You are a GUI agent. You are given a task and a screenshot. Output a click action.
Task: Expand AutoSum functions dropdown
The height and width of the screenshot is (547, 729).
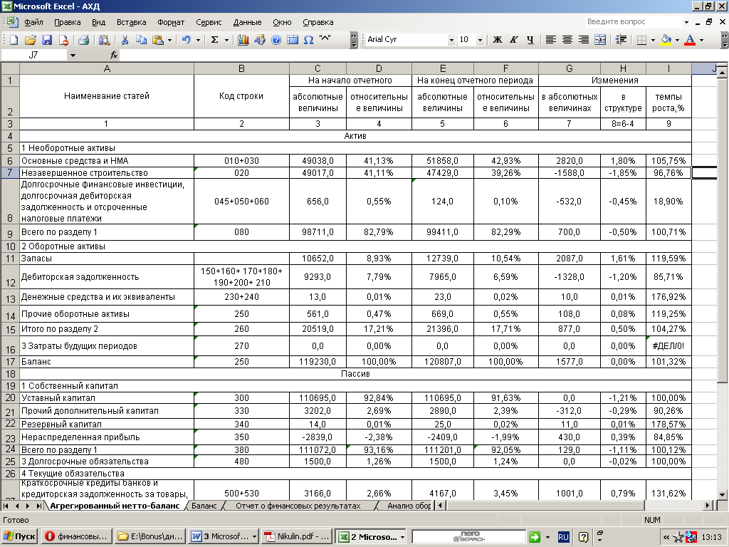click(x=226, y=40)
